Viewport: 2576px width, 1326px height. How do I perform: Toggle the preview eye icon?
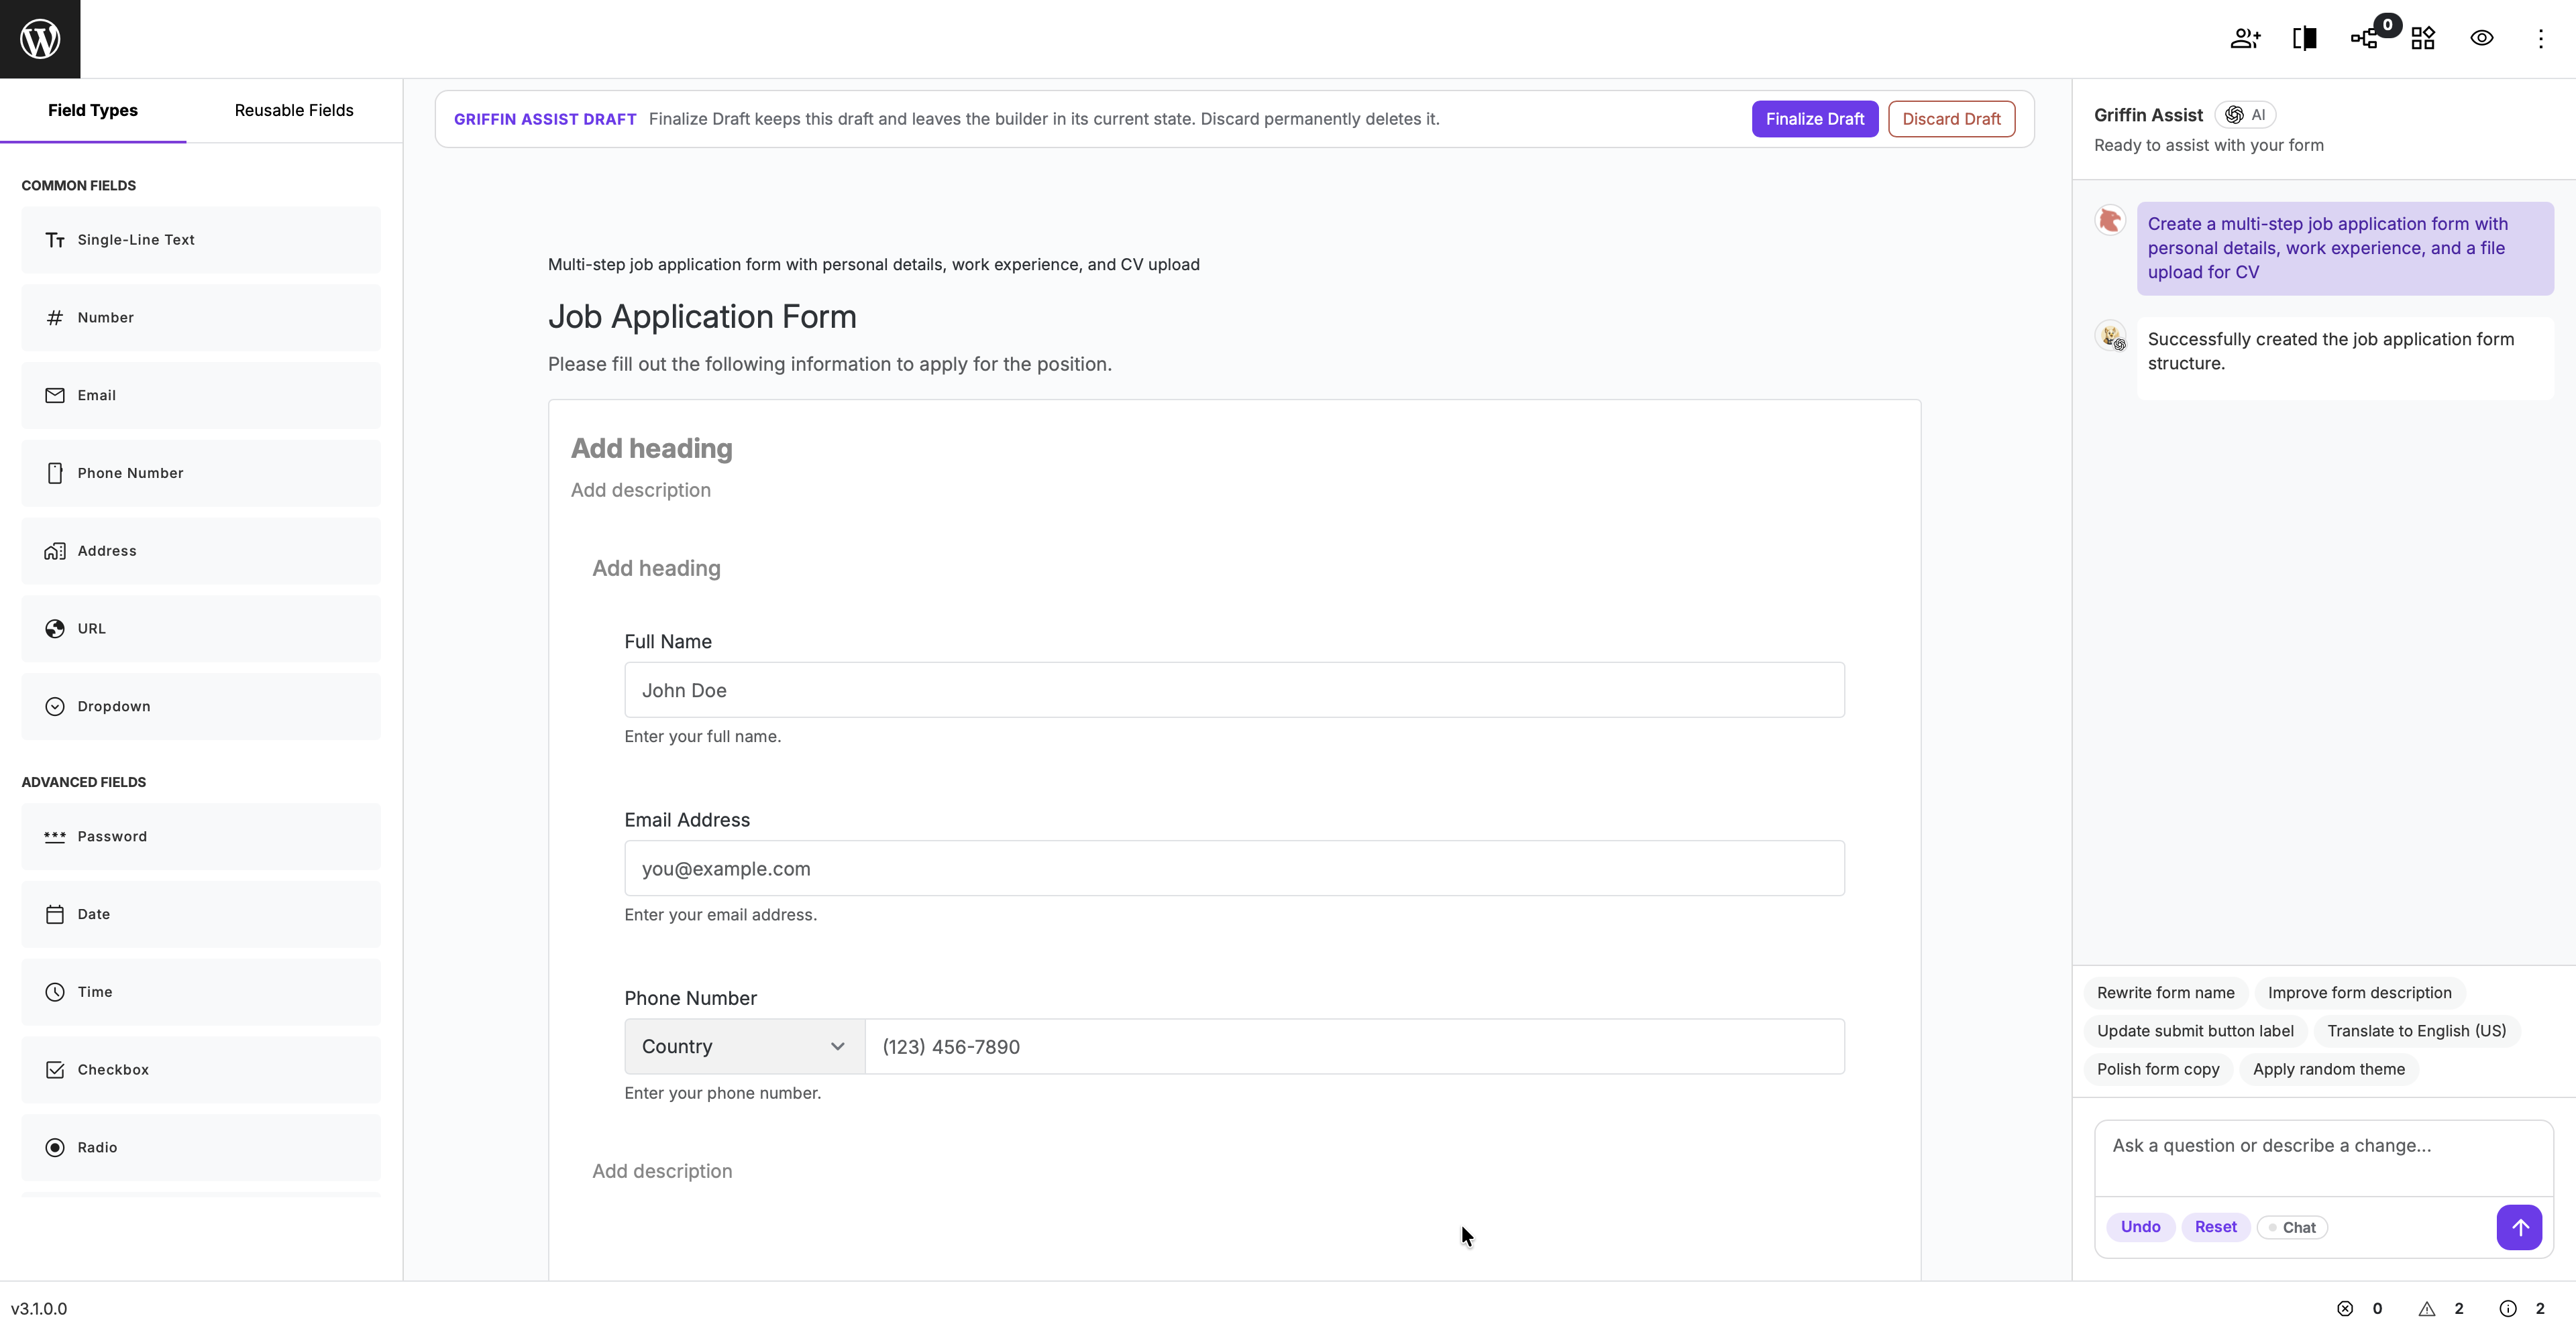click(2482, 39)
